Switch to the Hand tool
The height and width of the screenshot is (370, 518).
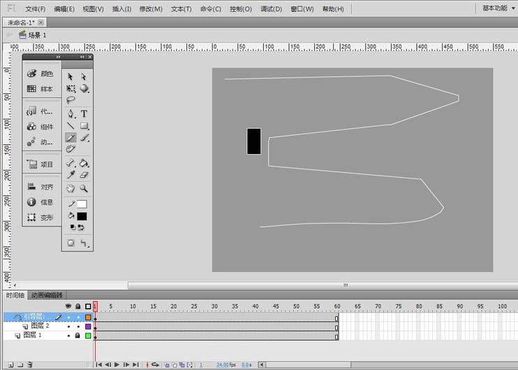click(71, 188)
